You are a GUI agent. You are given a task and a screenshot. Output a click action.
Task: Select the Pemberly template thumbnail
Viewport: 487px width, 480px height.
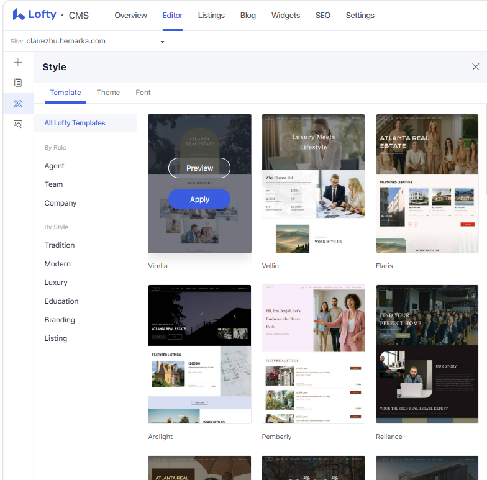[313, 354]
